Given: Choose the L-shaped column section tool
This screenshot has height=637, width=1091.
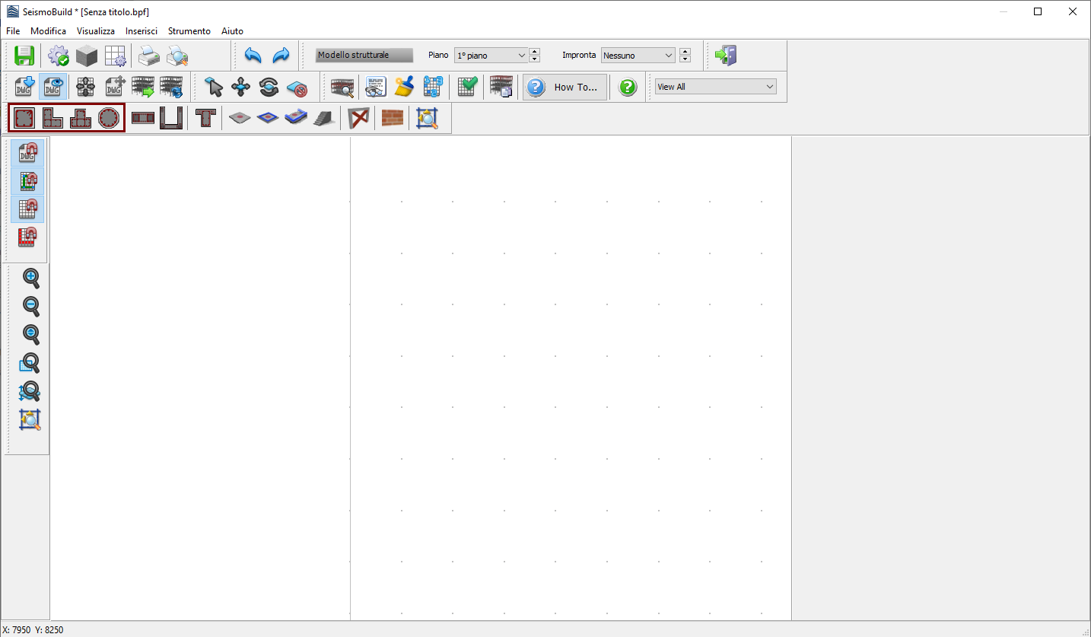Looking at the screenshot, I should pyautogui.click(x=52, y=118).
